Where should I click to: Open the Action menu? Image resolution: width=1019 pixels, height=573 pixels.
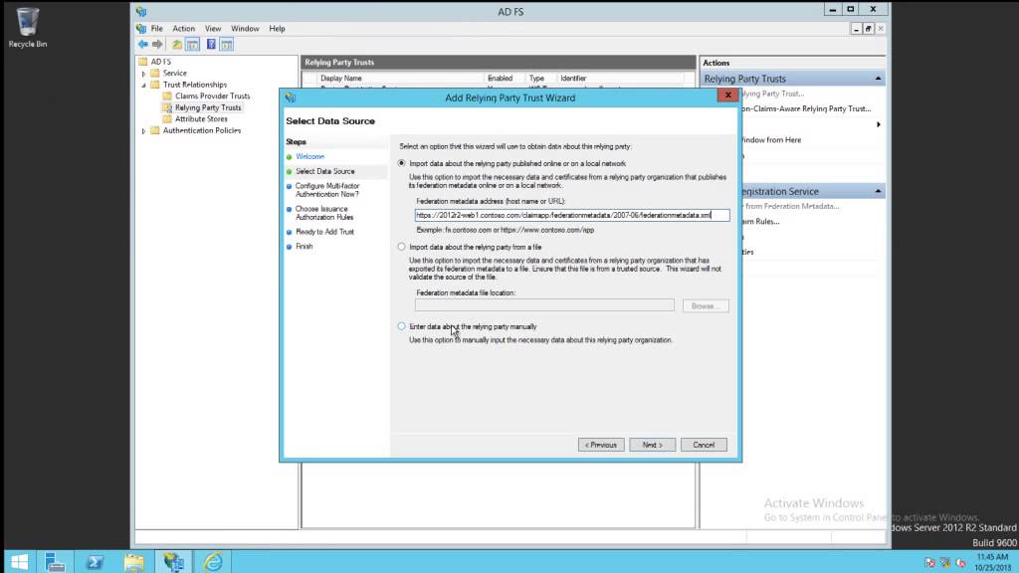coord(183,29)
